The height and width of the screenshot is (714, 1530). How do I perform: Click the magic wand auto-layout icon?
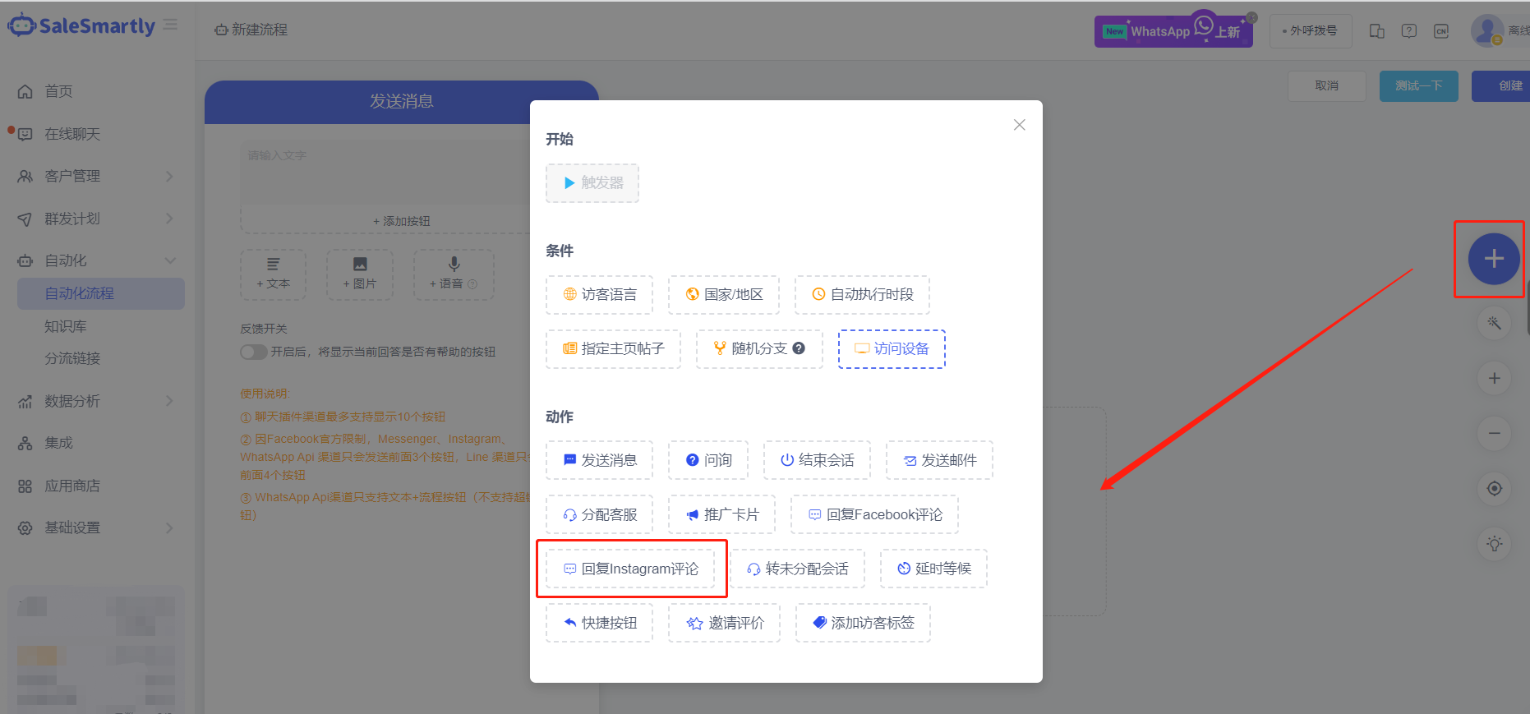point(1494,323)
